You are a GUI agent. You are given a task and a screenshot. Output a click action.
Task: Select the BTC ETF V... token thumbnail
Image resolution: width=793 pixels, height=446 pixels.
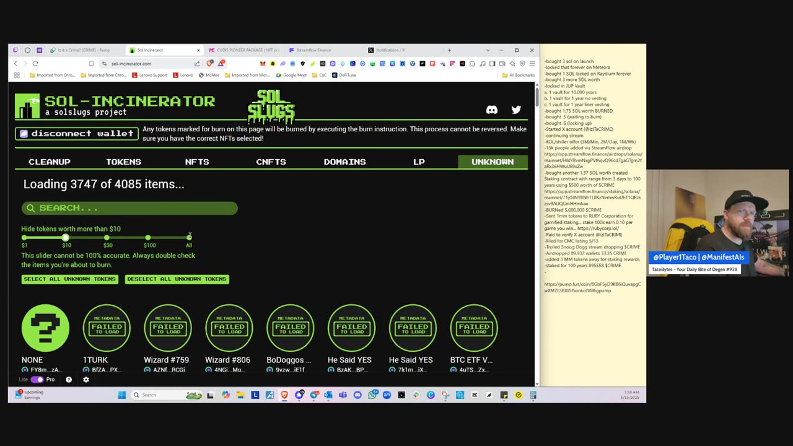(474, 328)
